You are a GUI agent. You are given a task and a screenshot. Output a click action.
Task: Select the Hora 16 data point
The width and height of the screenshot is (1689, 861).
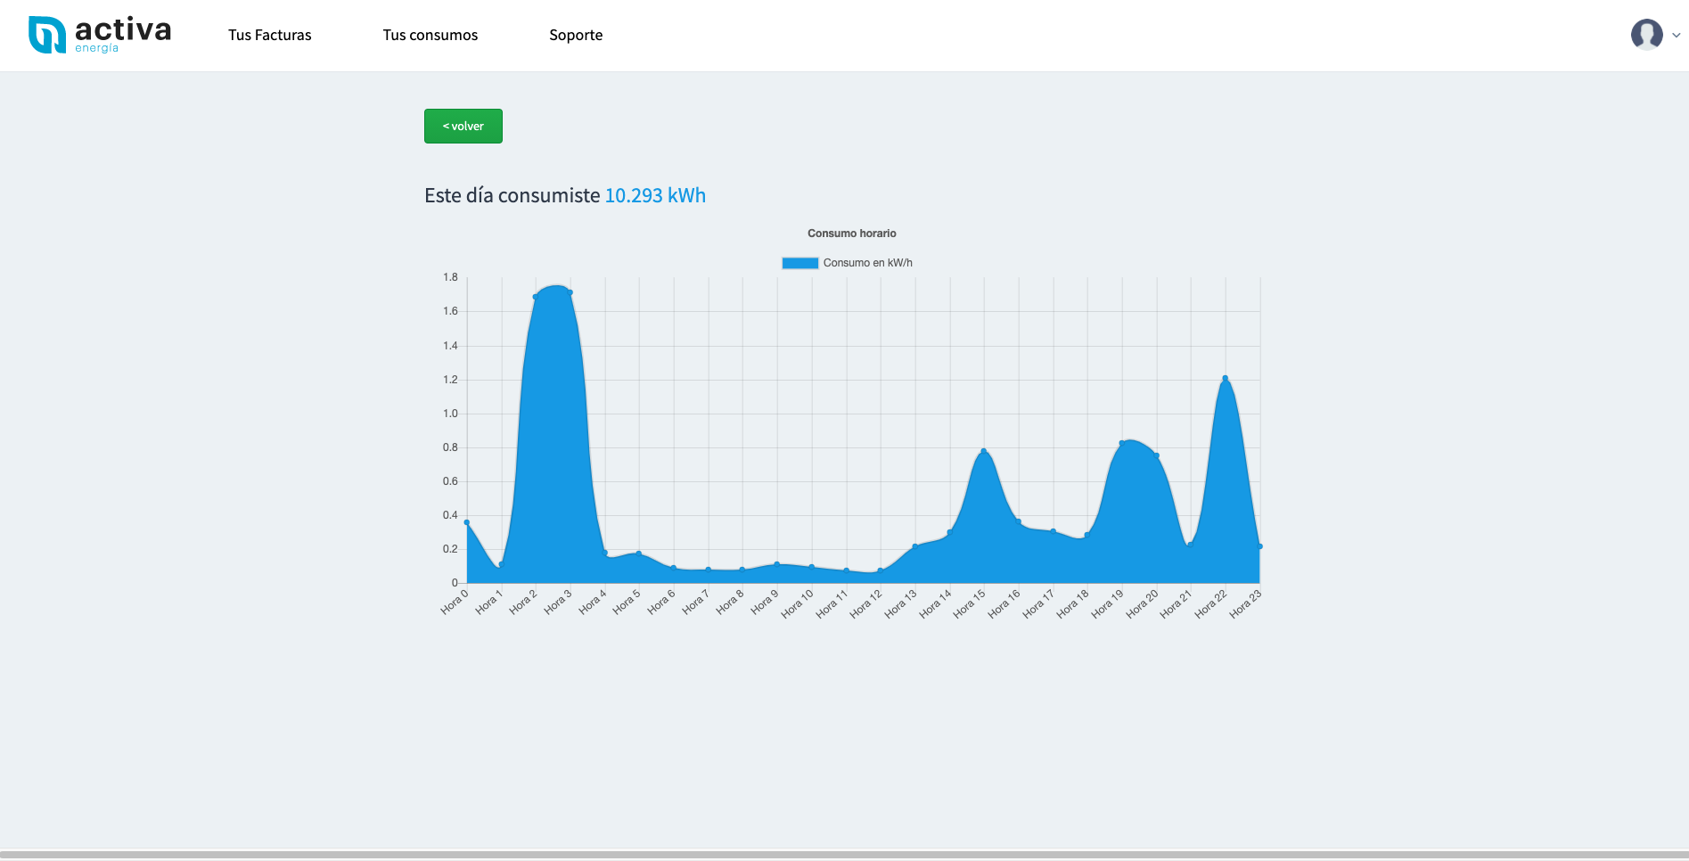[x=1019, y=522]
